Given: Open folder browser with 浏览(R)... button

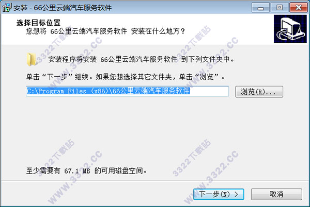Looking at the screenshot, I should click(259, 92).
